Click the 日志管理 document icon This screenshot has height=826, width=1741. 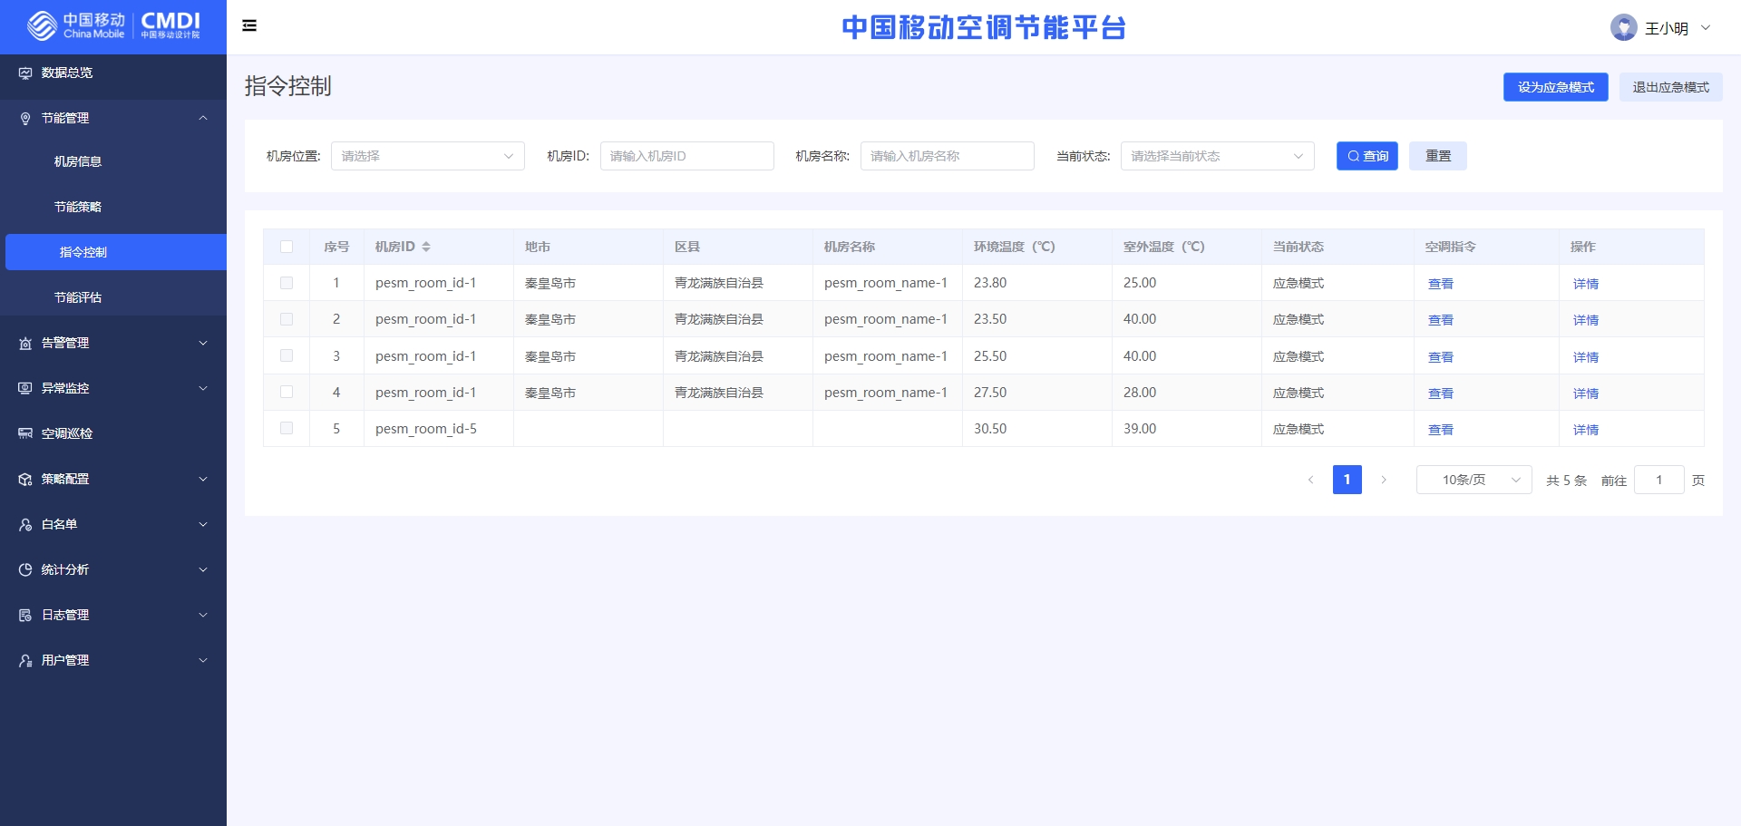pos(25,615)
